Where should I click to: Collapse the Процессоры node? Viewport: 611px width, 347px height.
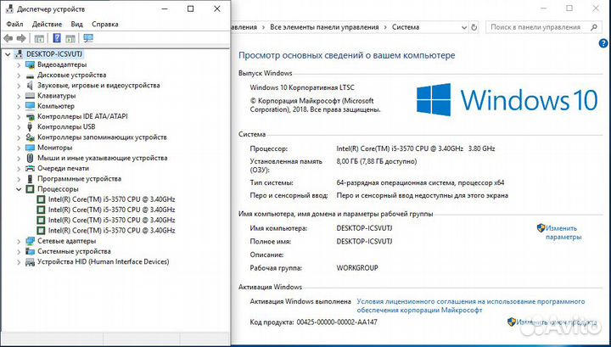tap(19, 189)
